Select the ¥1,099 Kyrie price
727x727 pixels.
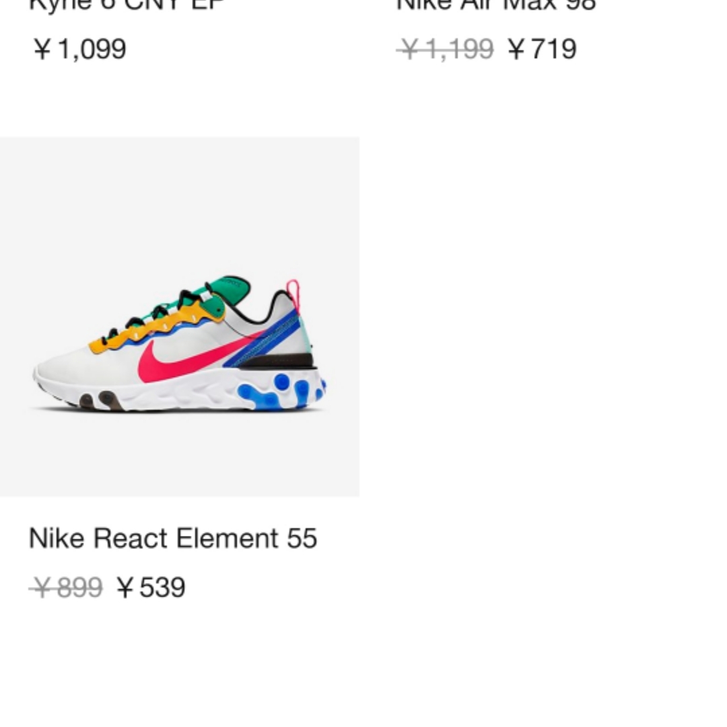click(79, 48)
